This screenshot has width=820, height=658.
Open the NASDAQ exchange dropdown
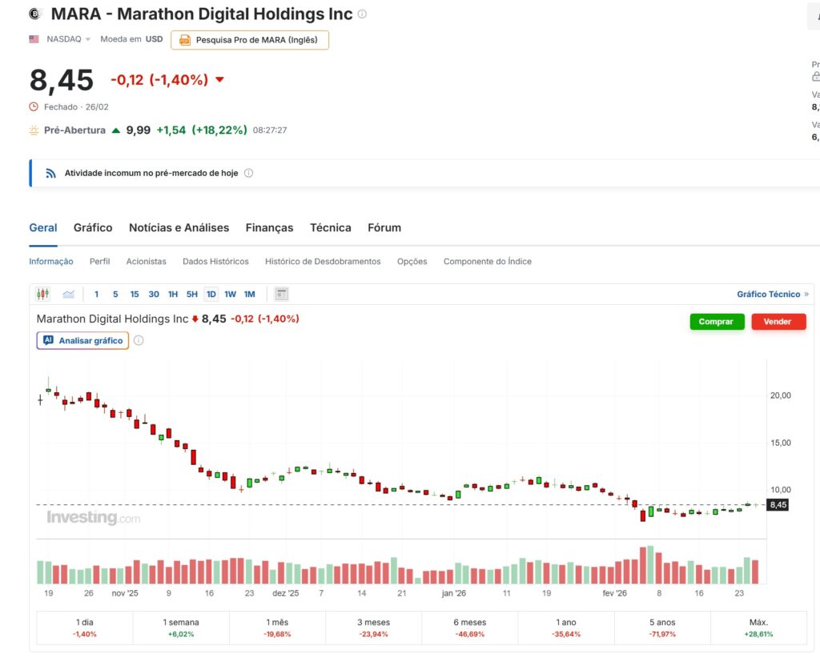(x=69, y=39)
